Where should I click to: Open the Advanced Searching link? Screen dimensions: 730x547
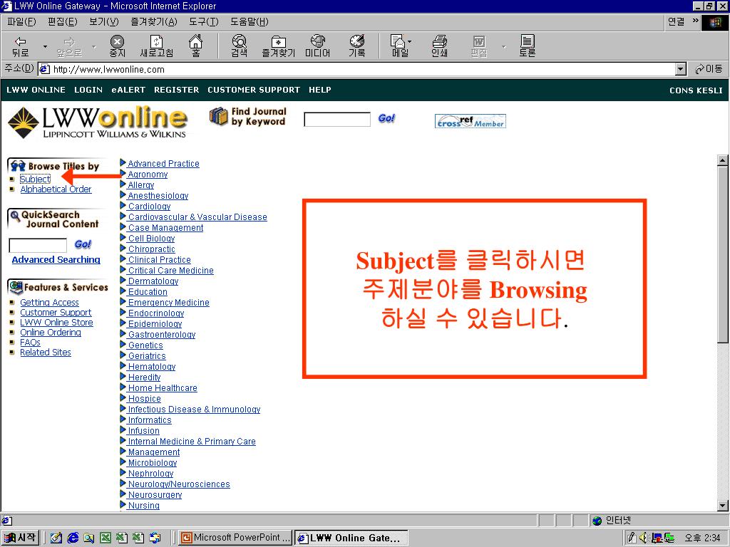56,259
